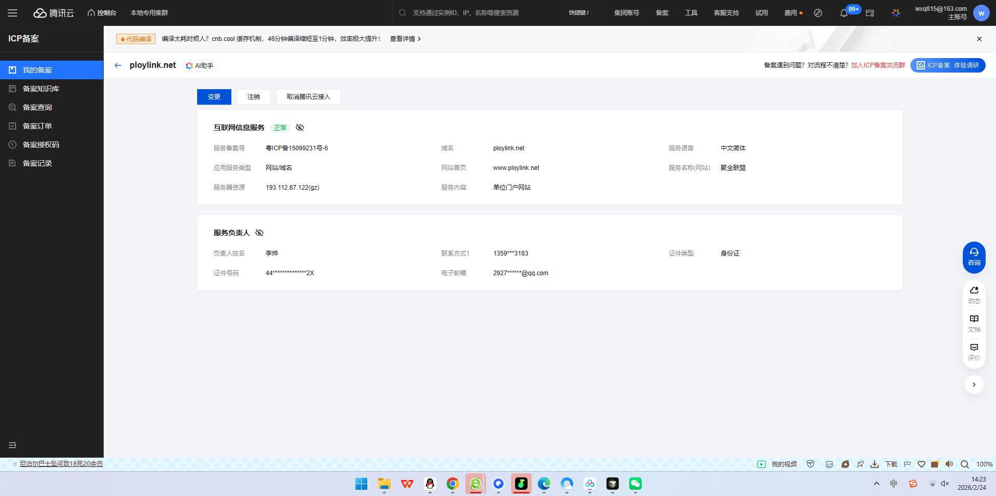Open the AI助手 assistant button
This screenshot has width=996, height=496.
(x=200, y=66)
